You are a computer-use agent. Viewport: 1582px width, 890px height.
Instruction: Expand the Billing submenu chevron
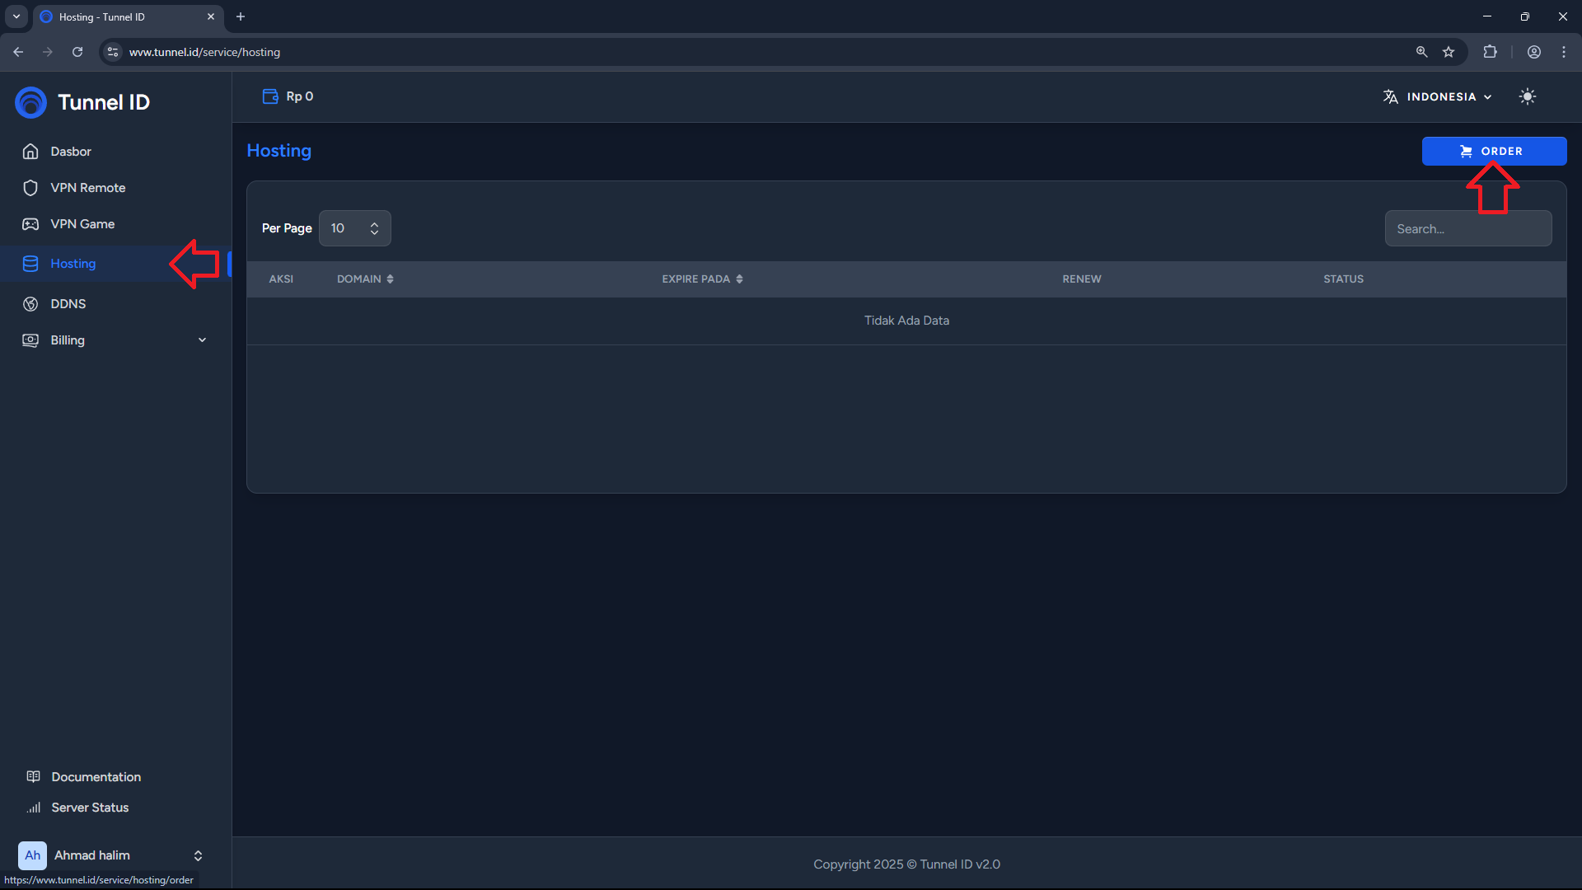pyautogui.click(x=202, y=340)
